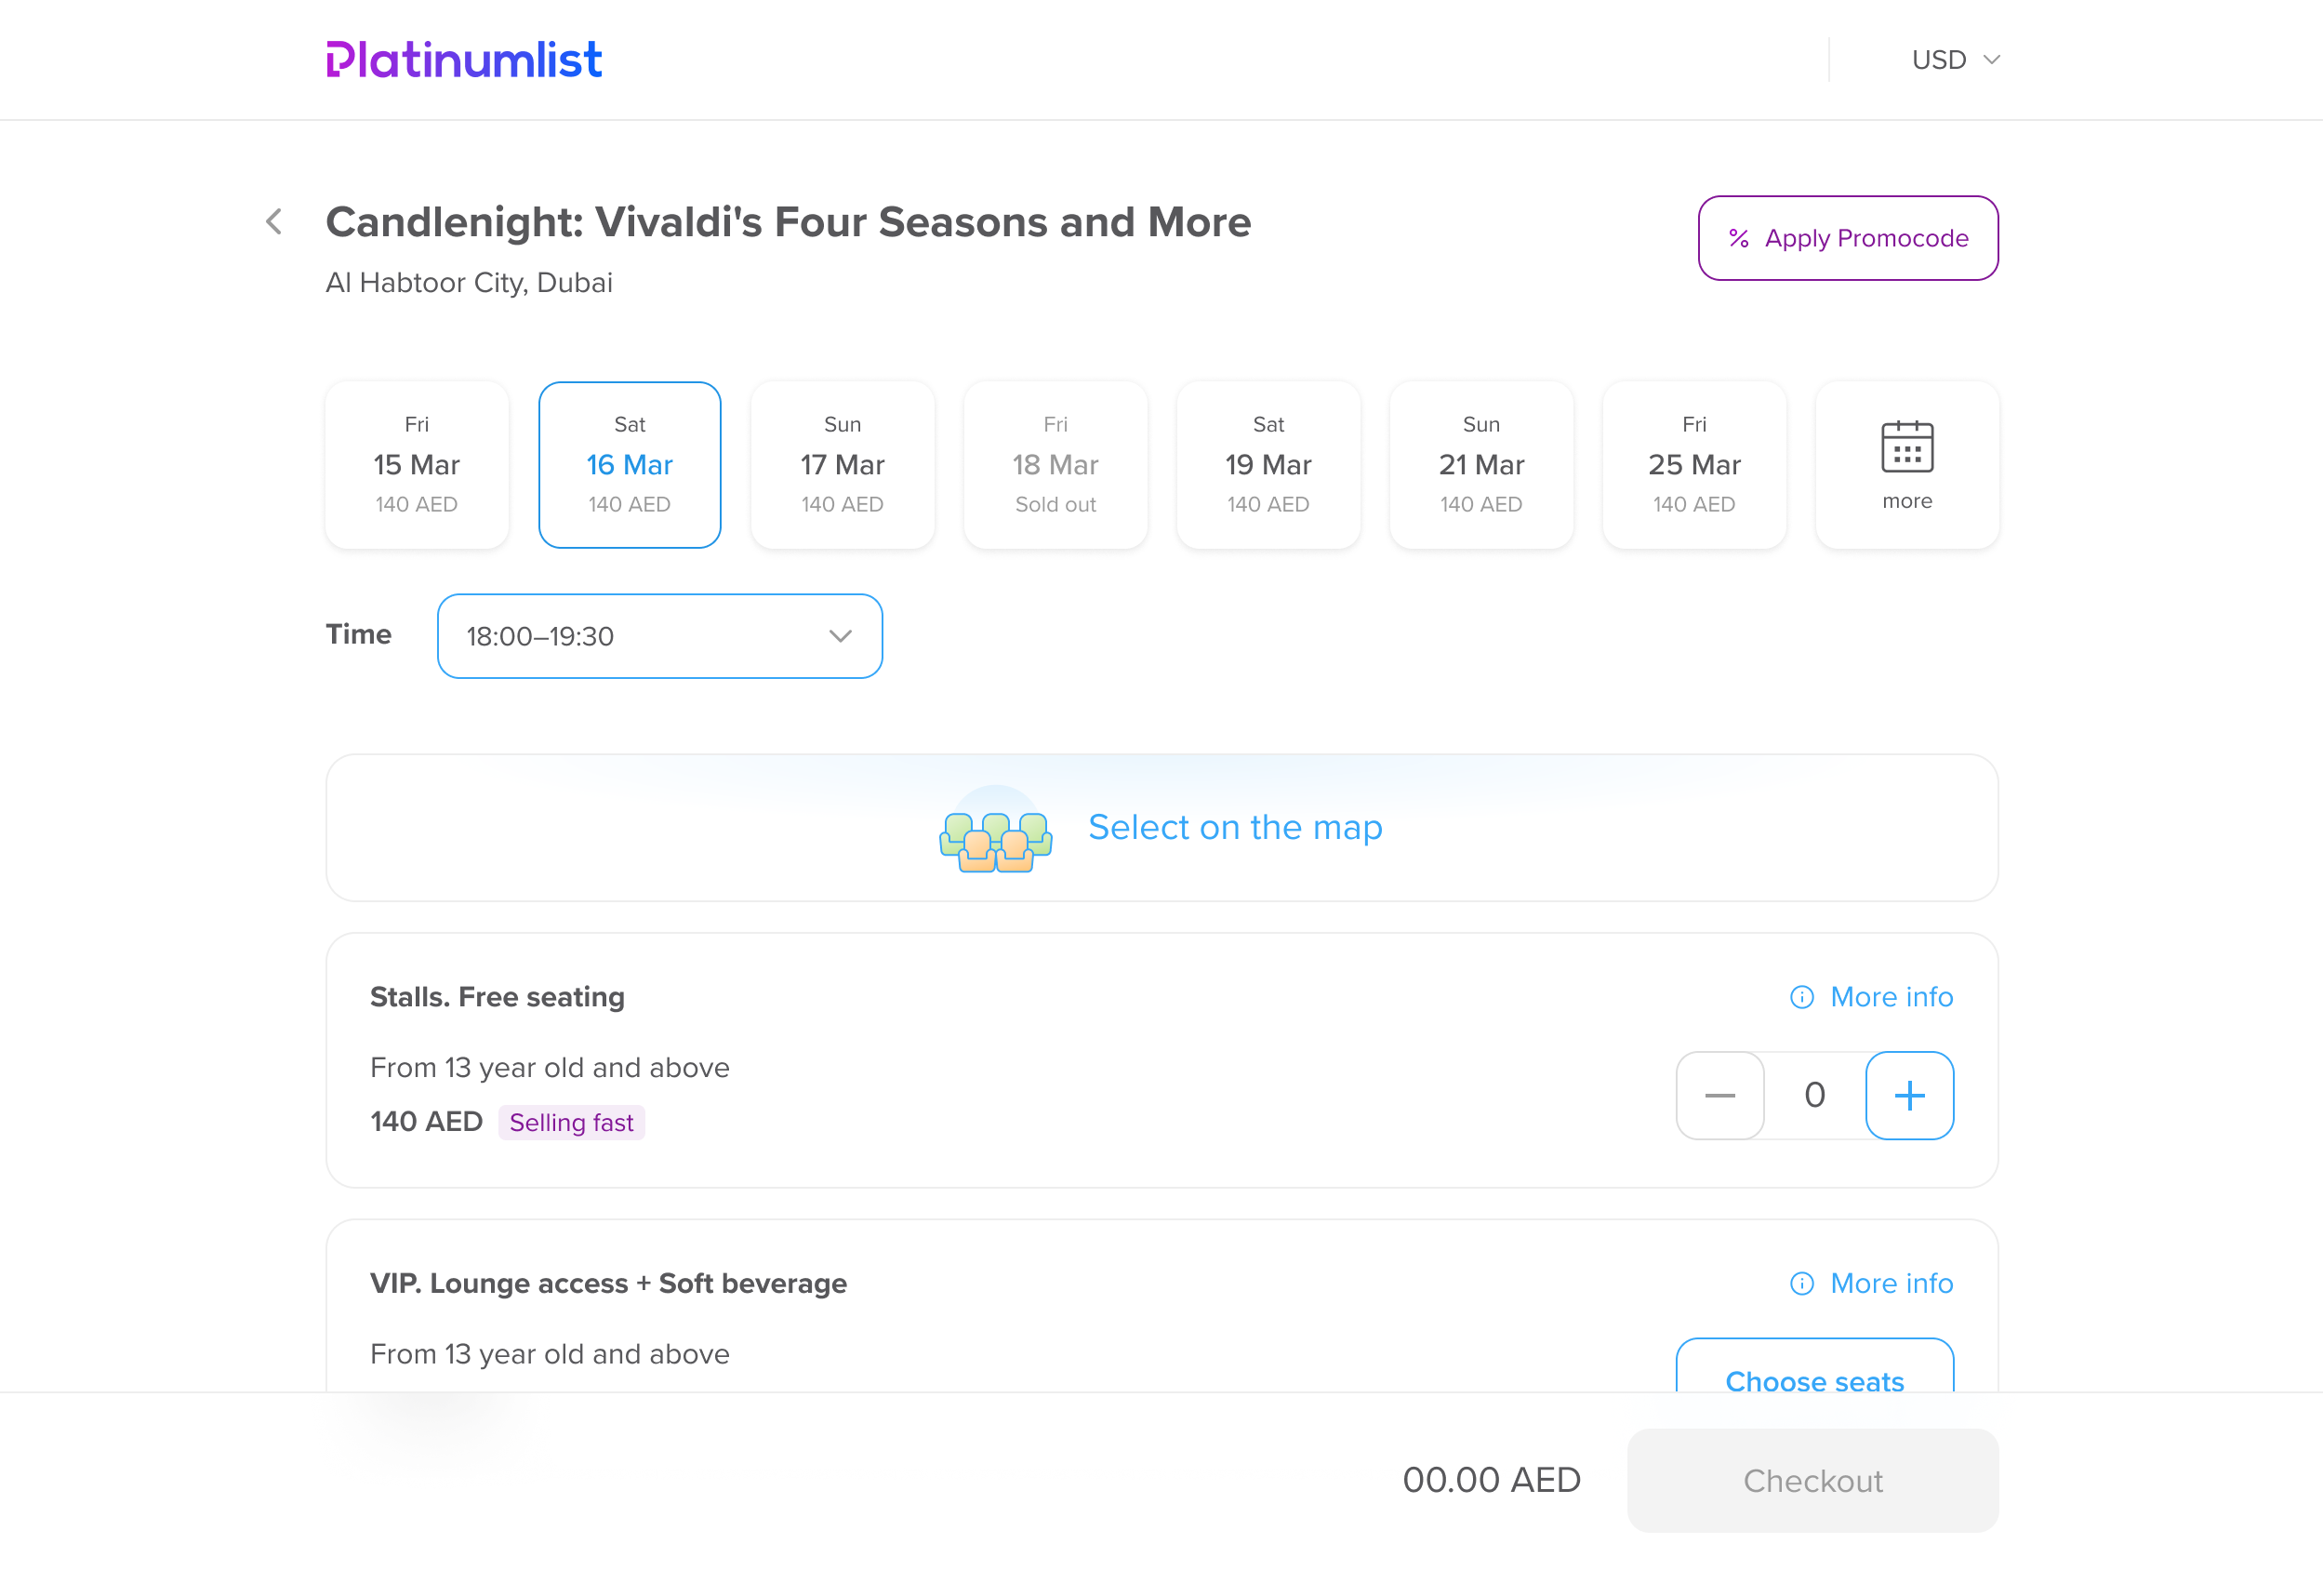
Task: Select the Sun 17 Mar date
Action: 843,465
